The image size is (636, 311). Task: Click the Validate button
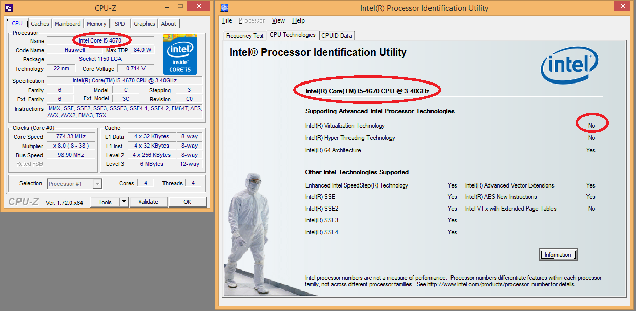148,202
